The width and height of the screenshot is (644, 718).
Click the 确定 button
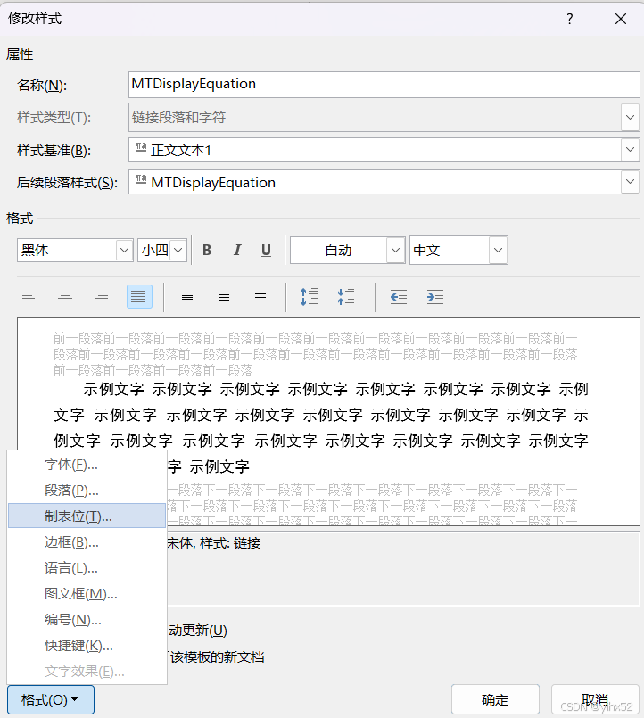[x=495, y=699]
